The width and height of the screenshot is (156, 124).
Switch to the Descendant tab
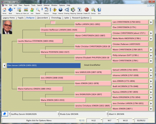point(42,18)
